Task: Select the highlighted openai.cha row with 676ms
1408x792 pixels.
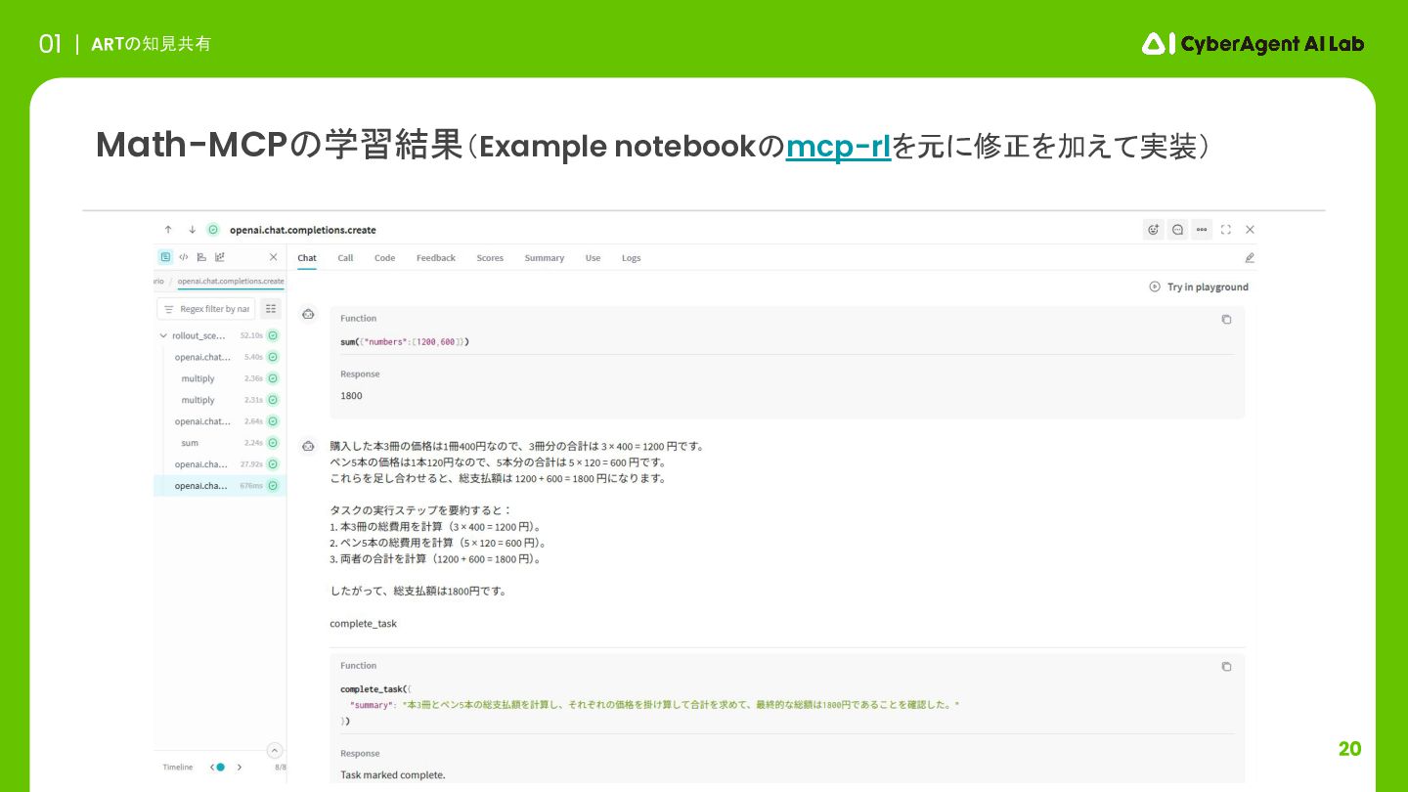Action: pos(220,486)
